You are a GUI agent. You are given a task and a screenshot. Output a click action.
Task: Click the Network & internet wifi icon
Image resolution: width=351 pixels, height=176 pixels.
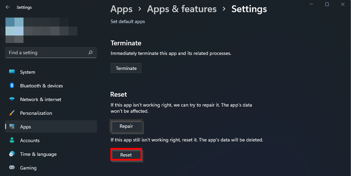pos(12,100)
